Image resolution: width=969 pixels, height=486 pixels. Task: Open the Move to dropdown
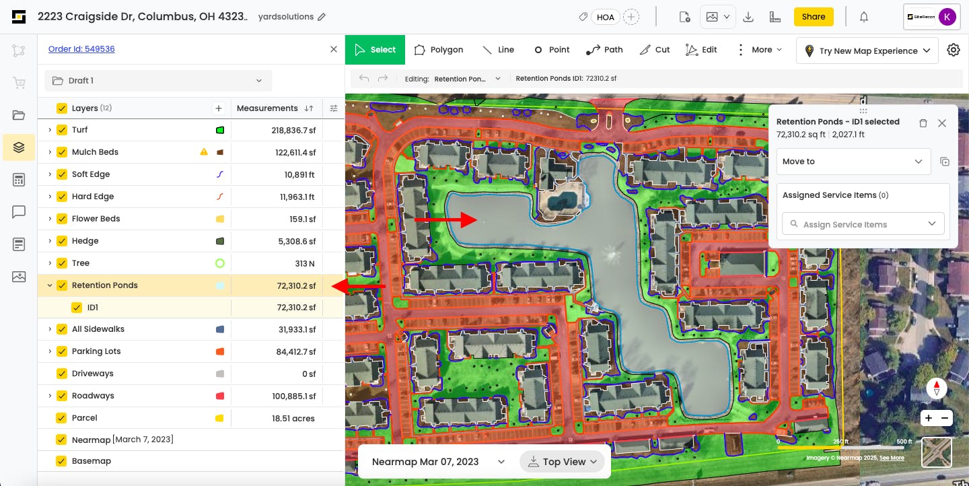853,162
